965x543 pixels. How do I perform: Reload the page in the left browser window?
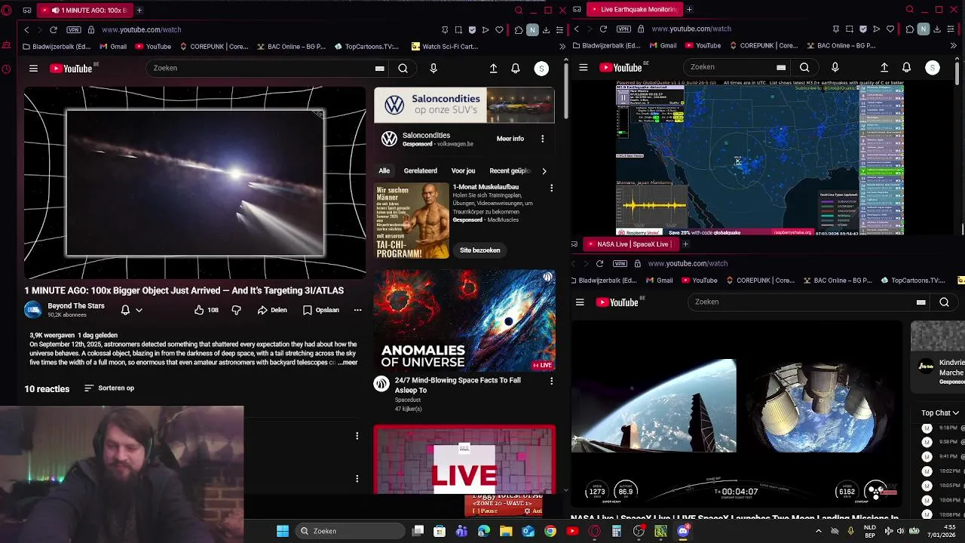pyautogui.click(x=54, y=29)
